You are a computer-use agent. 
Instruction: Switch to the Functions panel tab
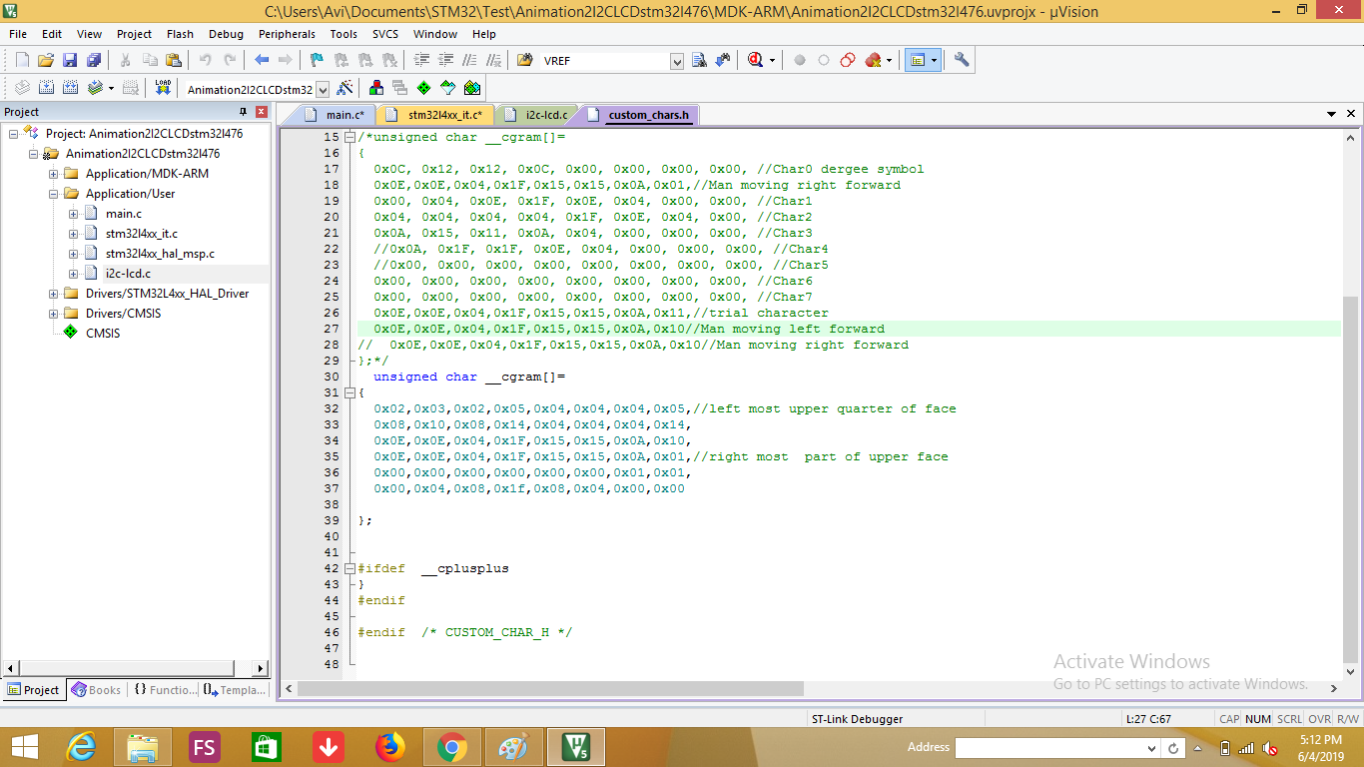(164, 689)
